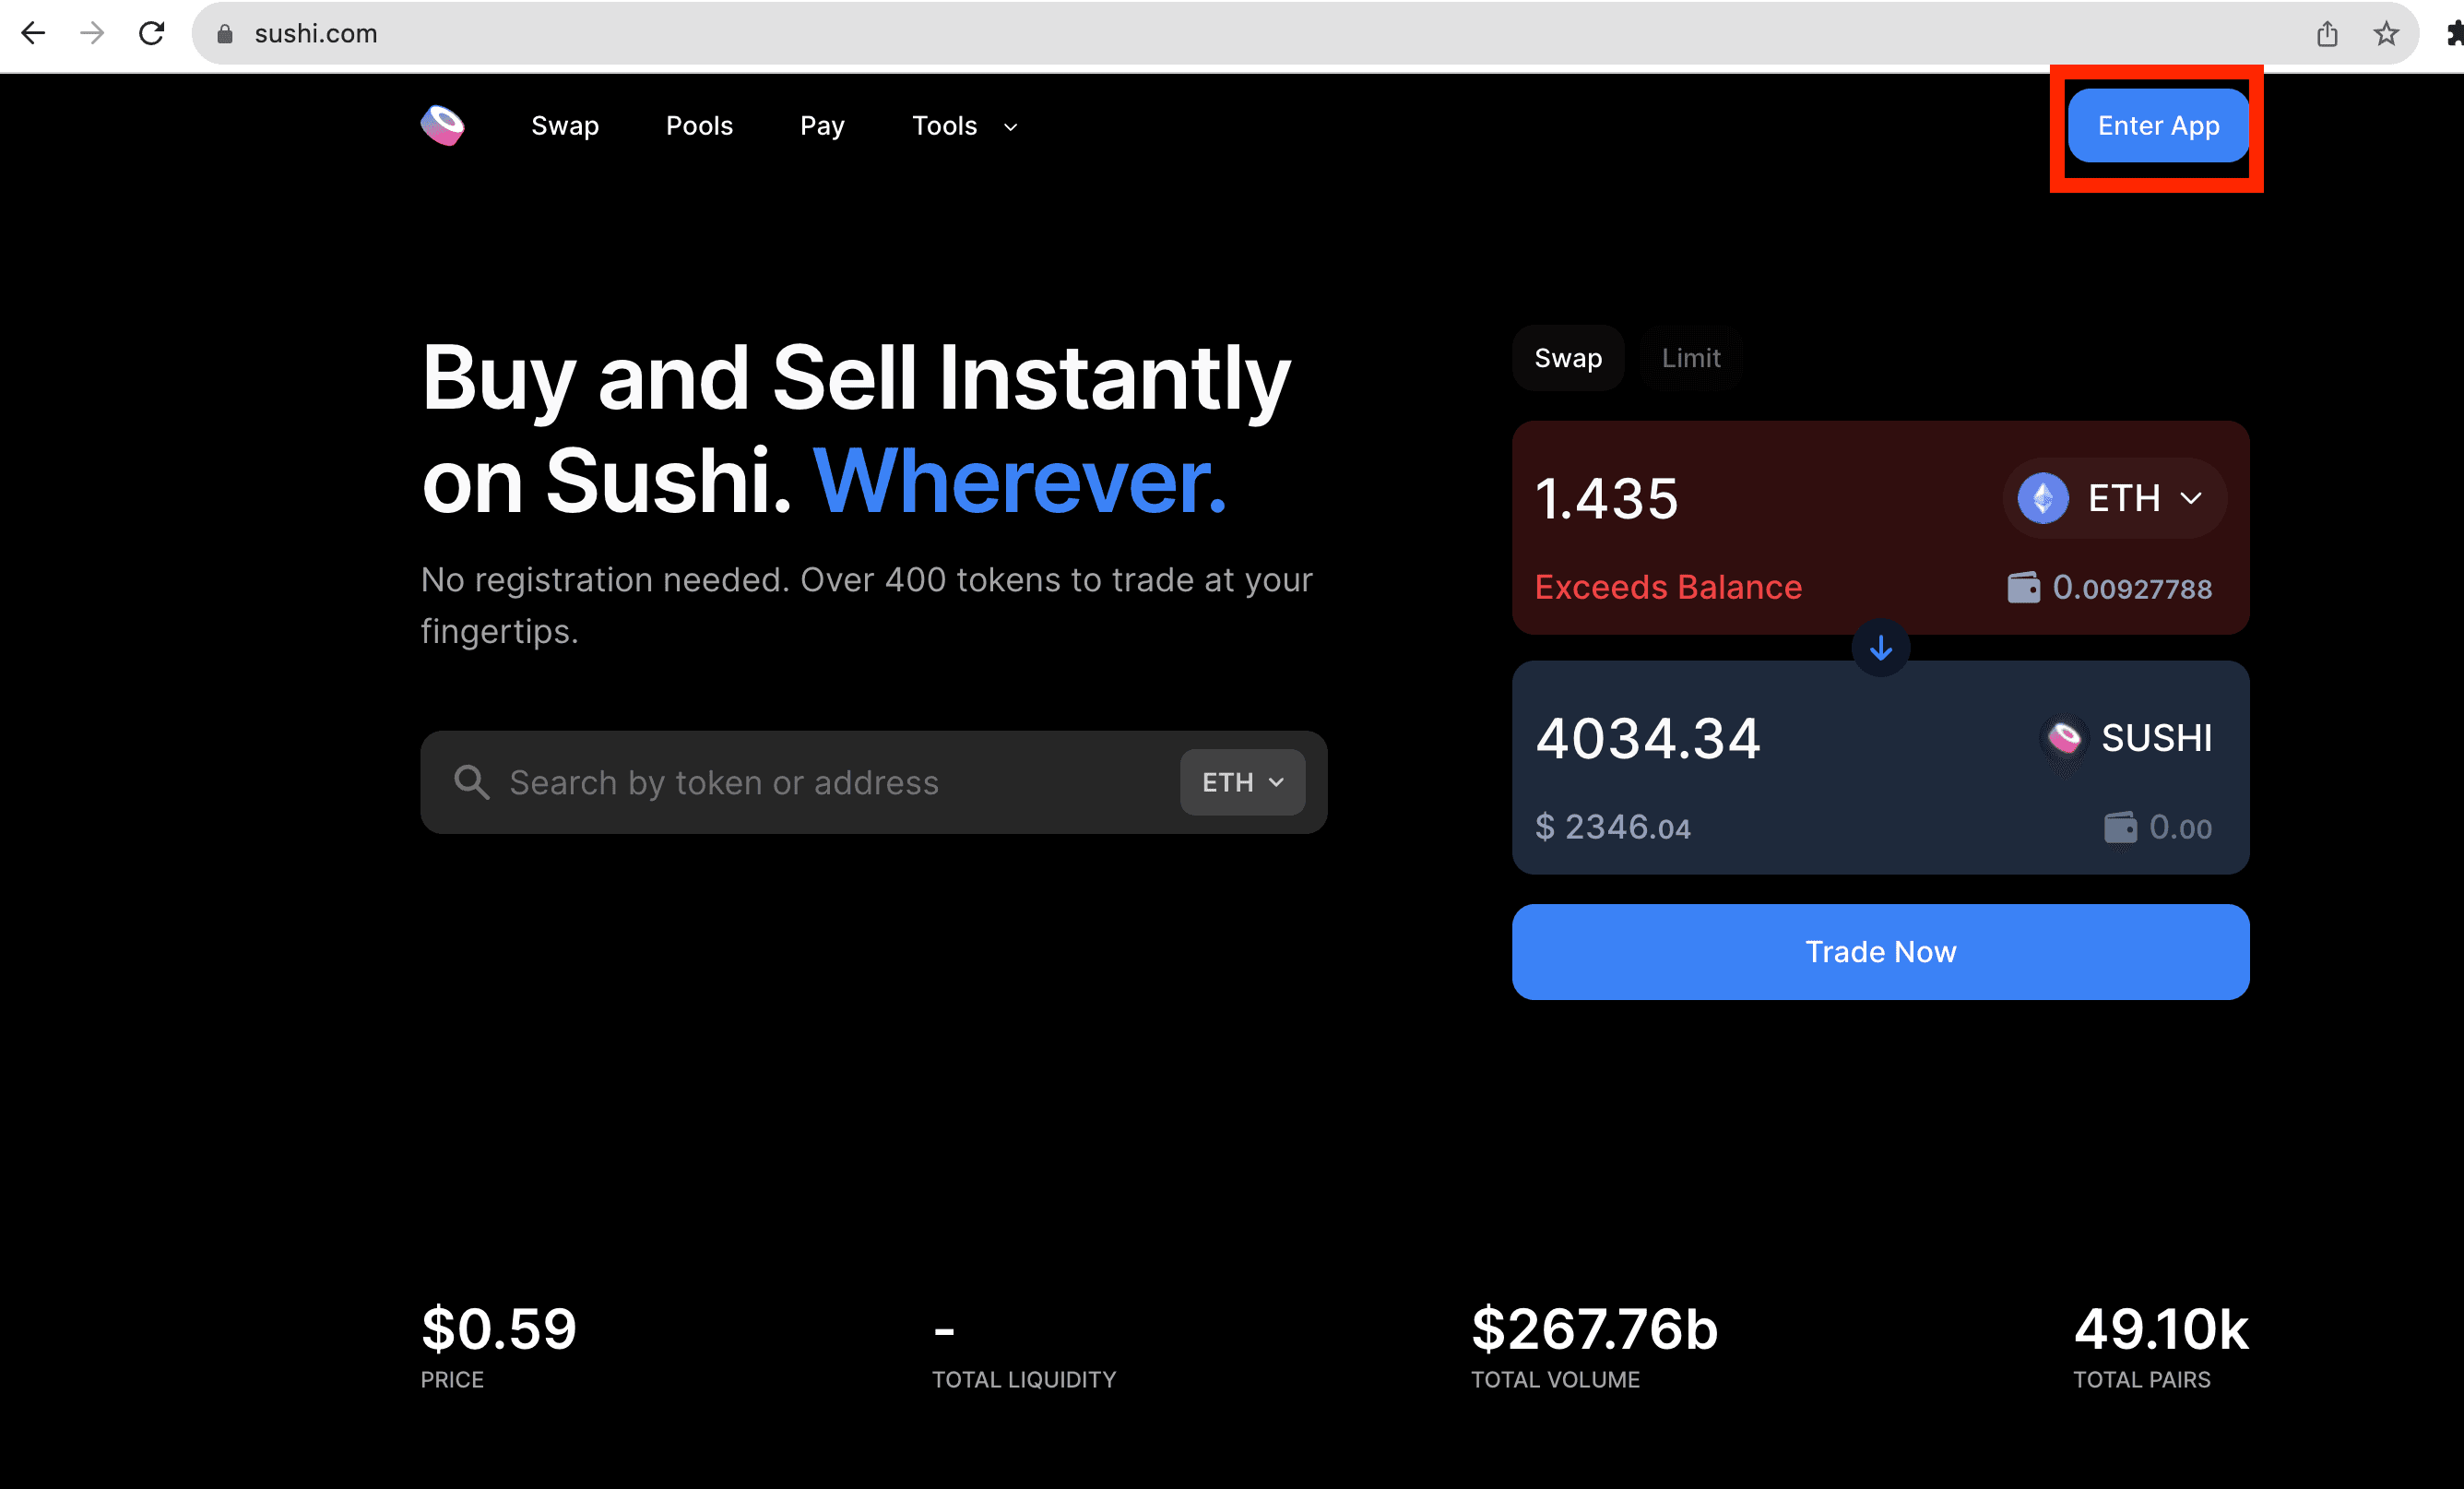
Task: Click the $0.59 PRICE stat
Action: pyautogui.click(x=498, y=1346)
